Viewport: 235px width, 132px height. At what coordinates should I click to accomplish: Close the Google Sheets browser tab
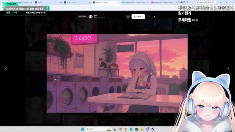click(x=148, y=3)
